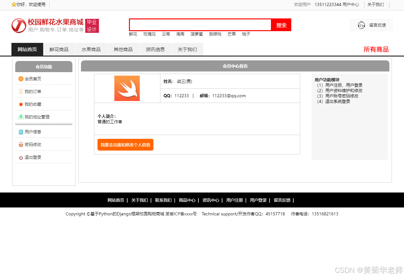404x277 pixels.
Task: Click inside the search input field
Action: 200,25
